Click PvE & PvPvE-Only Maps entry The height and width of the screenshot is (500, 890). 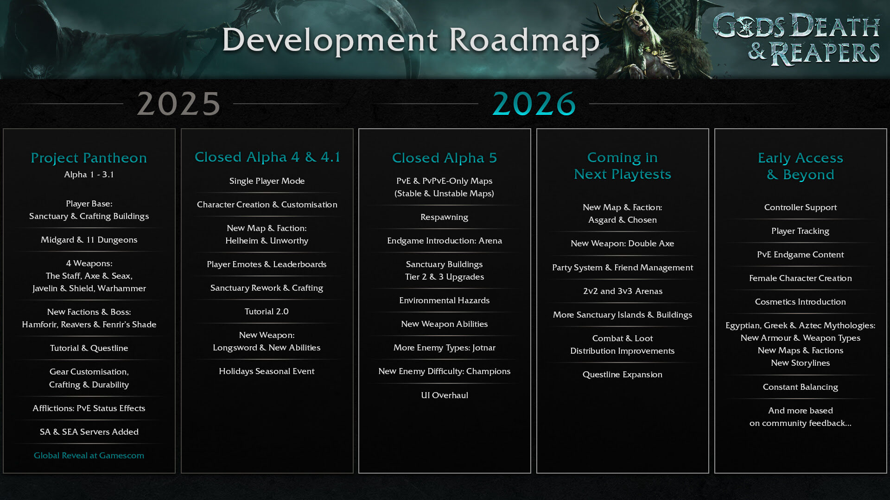point(445,187)
